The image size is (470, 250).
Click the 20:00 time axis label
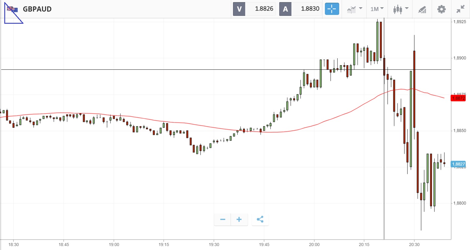pyautogui.click(x=314, y=245)
